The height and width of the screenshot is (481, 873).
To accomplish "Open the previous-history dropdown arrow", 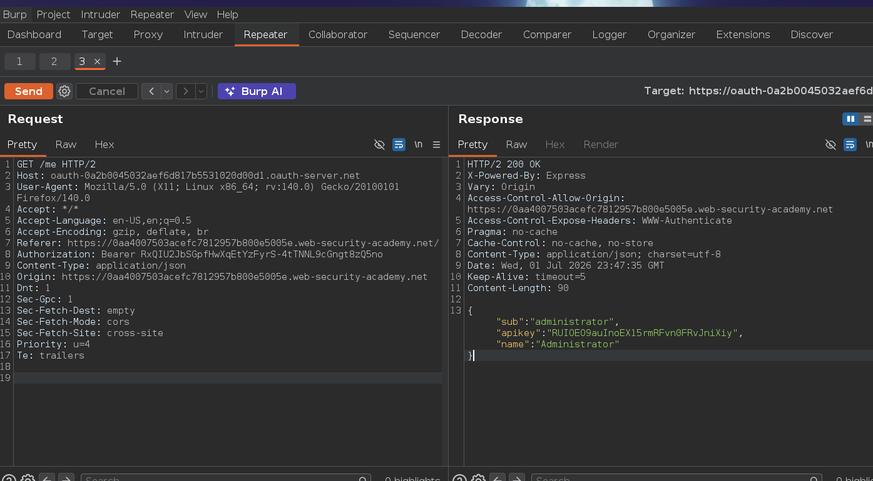I will [x=167, y=91].
